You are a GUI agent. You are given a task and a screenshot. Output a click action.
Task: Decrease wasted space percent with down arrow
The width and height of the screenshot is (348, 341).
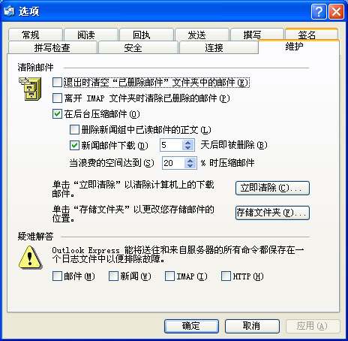point(190,166)
